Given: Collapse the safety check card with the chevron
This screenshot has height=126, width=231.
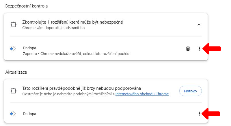Looking at the screenshot, I should (199, 25).
